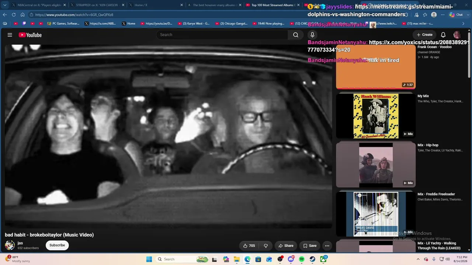Open Steam from the taskbar
Screen dimensions: 472x265
(x=312, y=259)
